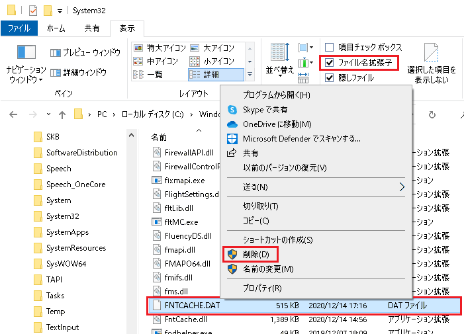Select Large icons (大アイコン) layout
Image resolution: width=464 pixels, height=334 pixels.
click(x=212, y=48)
